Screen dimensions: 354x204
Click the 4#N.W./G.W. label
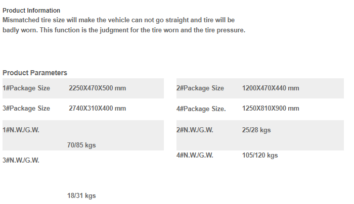(195, 156)
